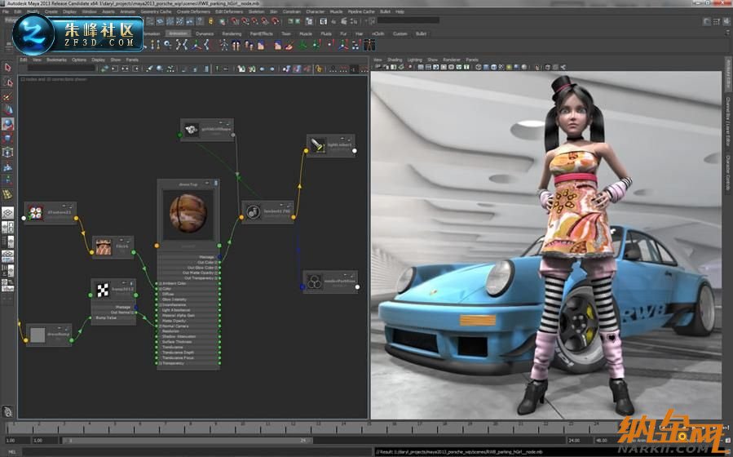The image size is (733, 457).
Task: Click the Diffuse attribute row
Action: 188,295
